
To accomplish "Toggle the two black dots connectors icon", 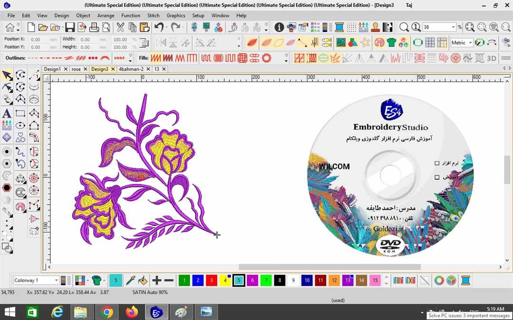I will 302,43.
